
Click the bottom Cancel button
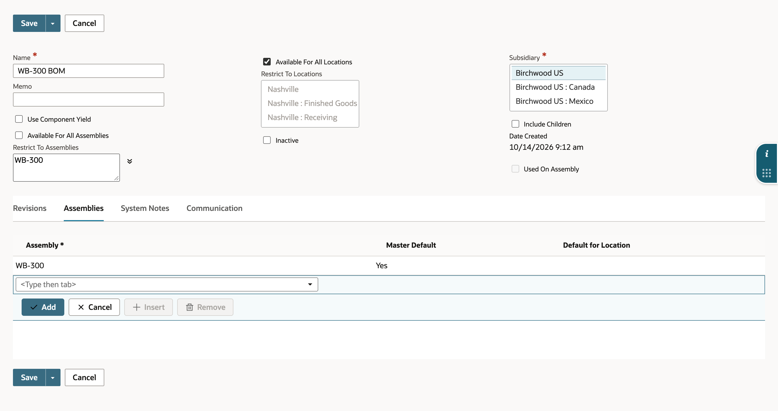click(85, 377)
